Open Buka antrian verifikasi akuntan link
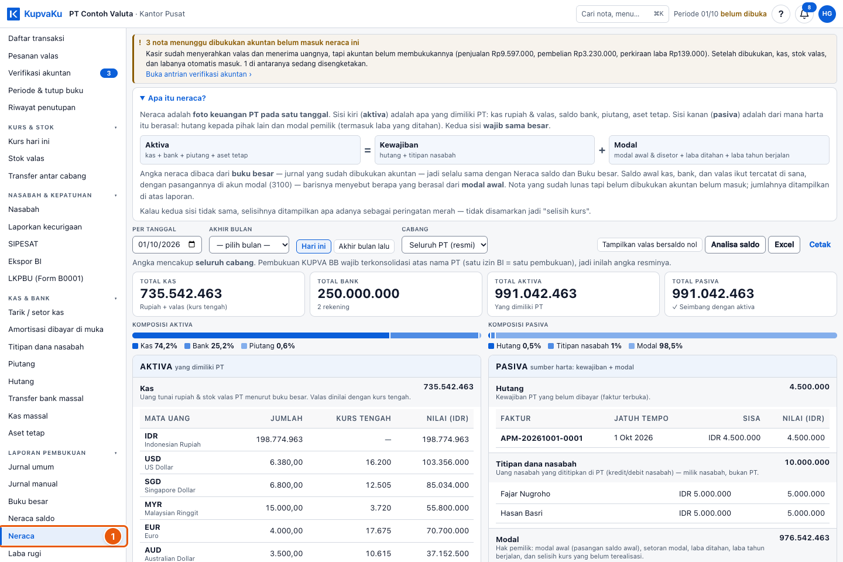This screenshot has height=562, width=843. click(198, 74)
